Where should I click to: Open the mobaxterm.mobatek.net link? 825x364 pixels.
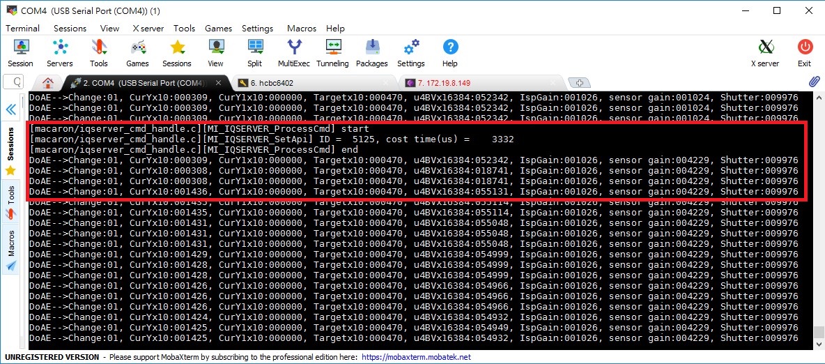(416, 357)
